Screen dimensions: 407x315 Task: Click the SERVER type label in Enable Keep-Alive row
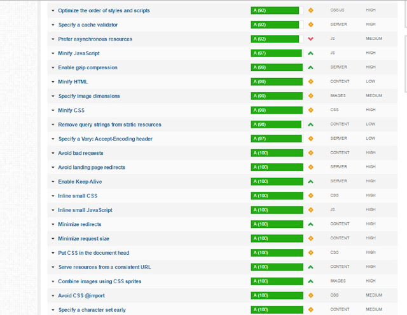pos(338,181)
